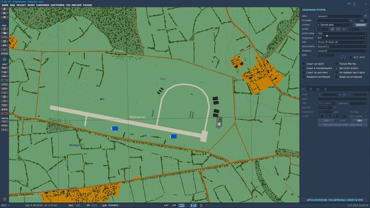Open the waypoint type 'Вне дороги' dropdown
Viewport: 370px width, 208px height.
327,103
